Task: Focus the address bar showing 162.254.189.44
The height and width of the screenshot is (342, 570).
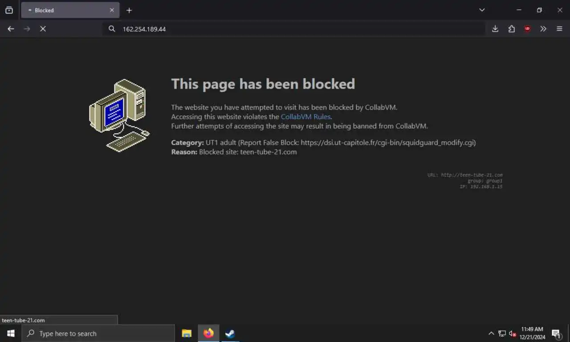Action: [x=294, y=29]
